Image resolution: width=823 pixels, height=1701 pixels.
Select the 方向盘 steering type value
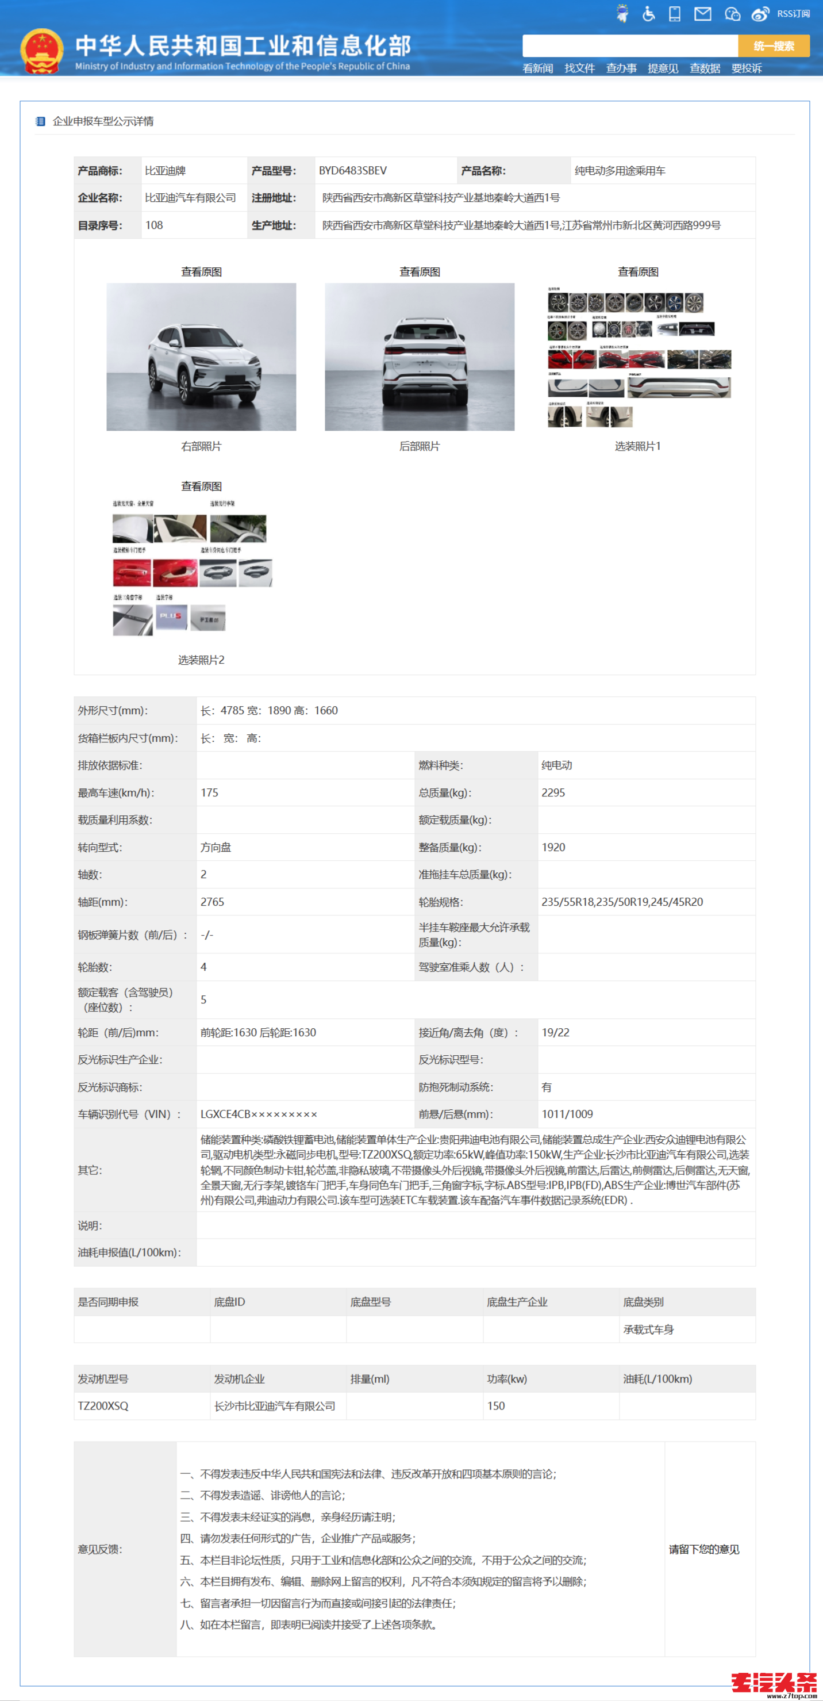[216, 847]
